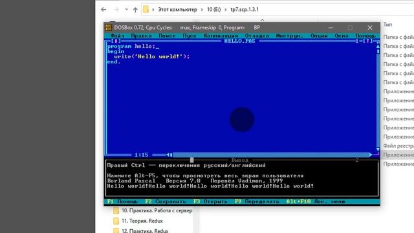Close the DOSBox window
414x233 pixels.
pyautogui.click(x=370, y=27)
